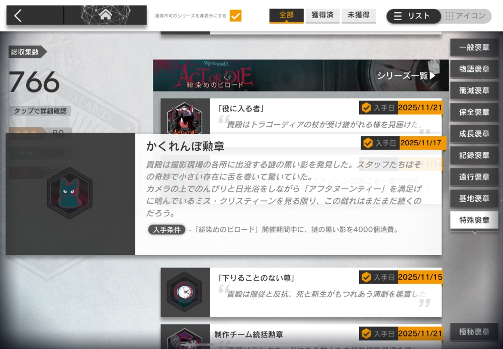The height and width of the screenshot is (349, 503).
Task: Open 一般褒章 medal category
Action: click(474, 48)
